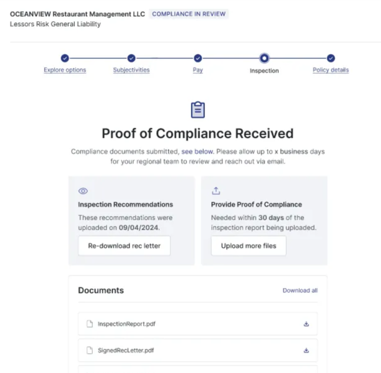The width and height of the screenshot is (381, 373).
Task: Click the Pay step checkmark circle
Action: pos(198,58)
